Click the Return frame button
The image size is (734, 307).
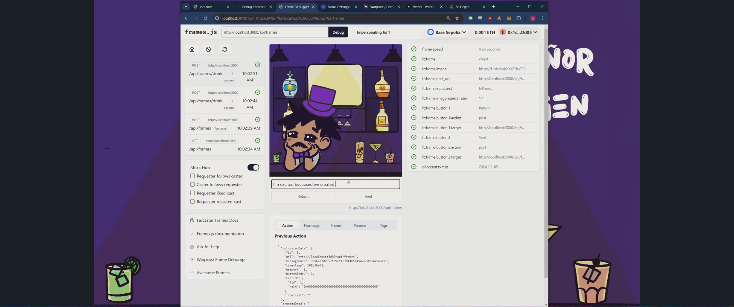pyautogui.click(x=303, y=197)
